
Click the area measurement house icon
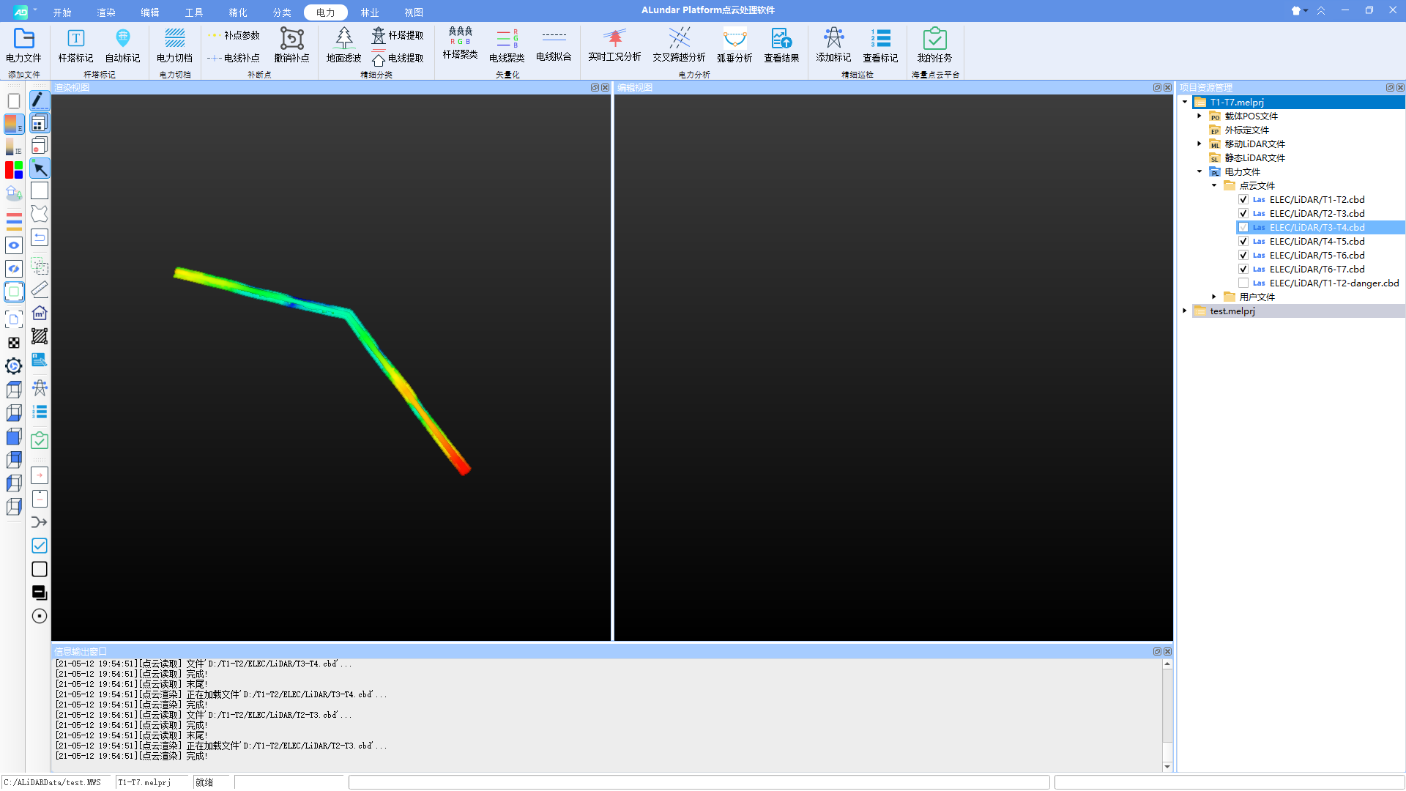40,313
